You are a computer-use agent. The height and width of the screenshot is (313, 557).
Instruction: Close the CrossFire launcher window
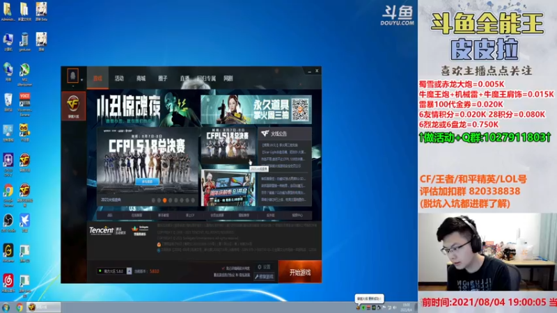[x=317, y=71]
